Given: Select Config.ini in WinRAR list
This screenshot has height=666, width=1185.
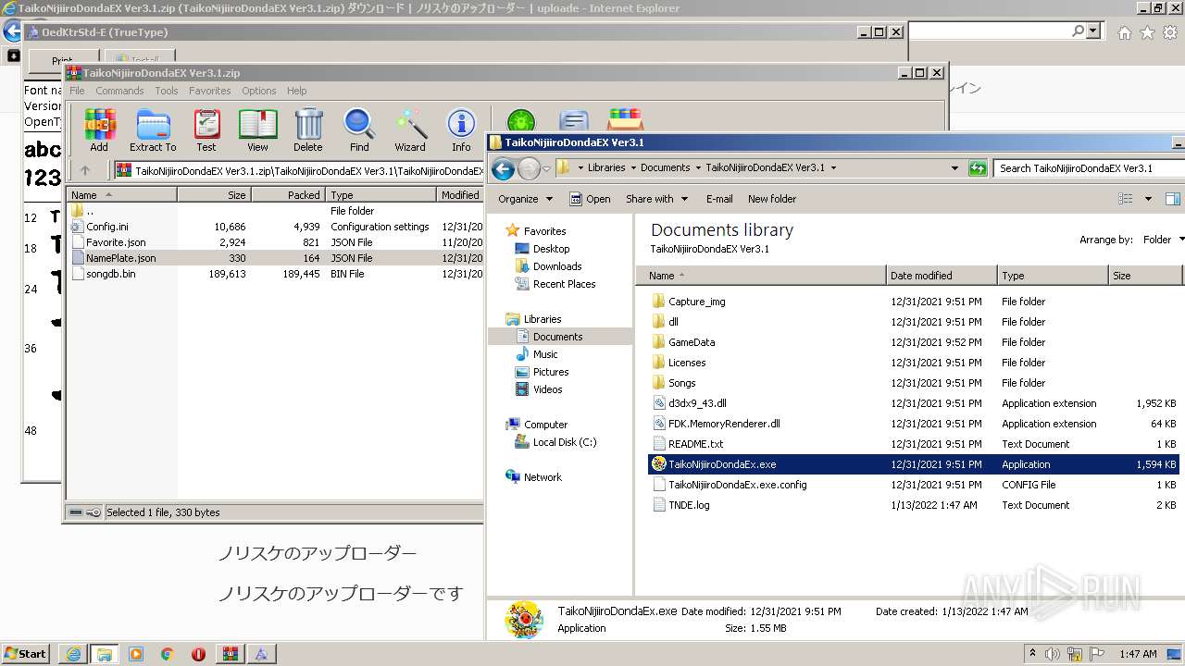Looking at the screenshot, I should pyautogui.click(x=107, y=227).
